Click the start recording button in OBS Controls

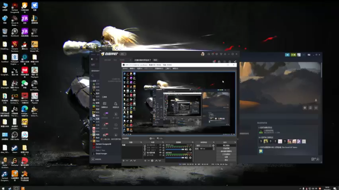click(x=226, y=149)
